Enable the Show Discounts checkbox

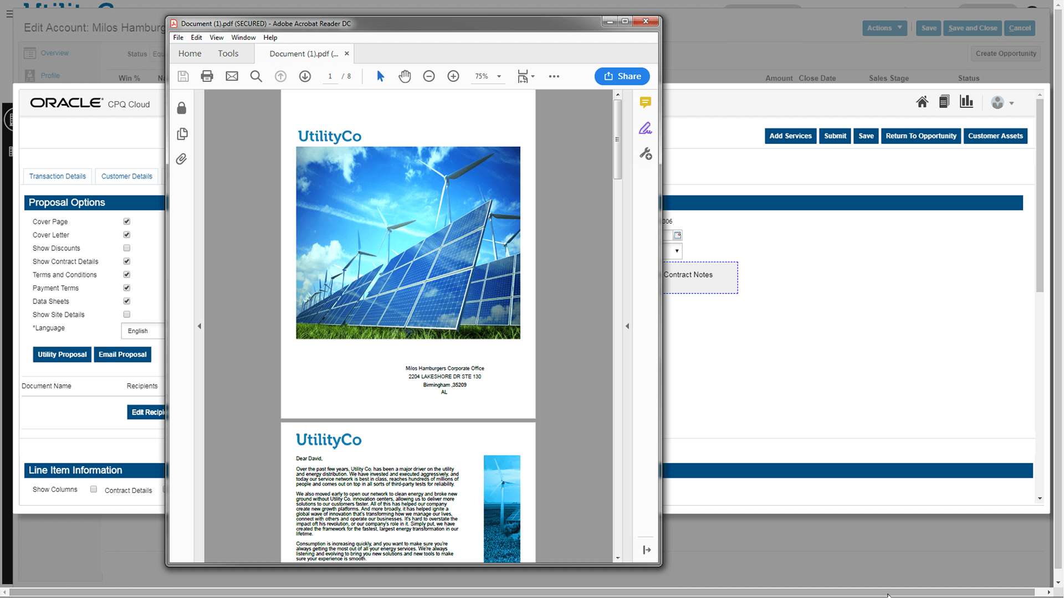tap(126, 248)
